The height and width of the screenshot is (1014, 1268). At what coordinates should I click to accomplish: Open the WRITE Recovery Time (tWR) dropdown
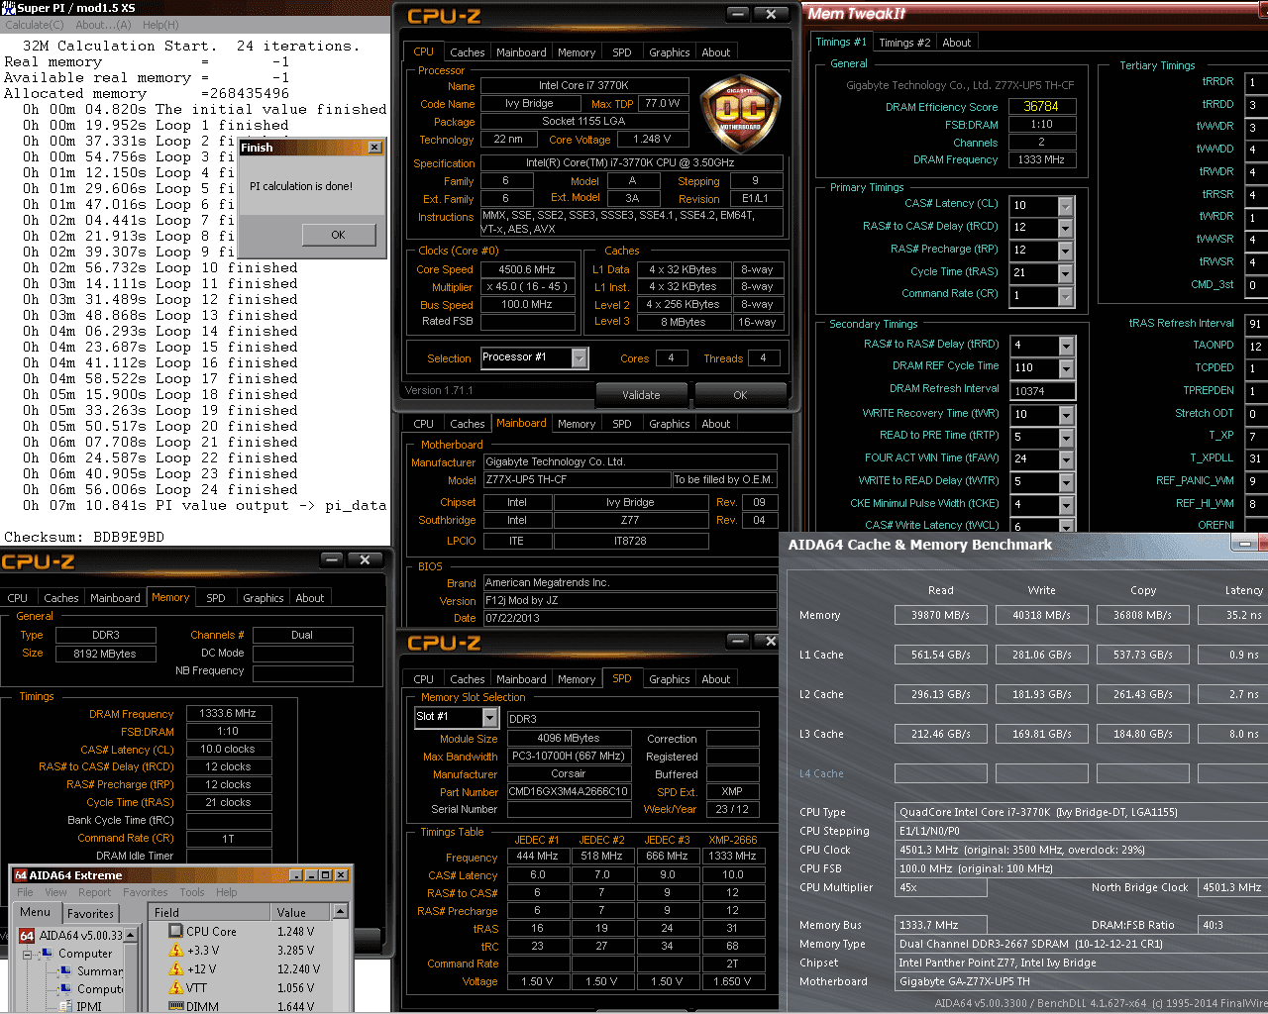(x=1067, y=415)
